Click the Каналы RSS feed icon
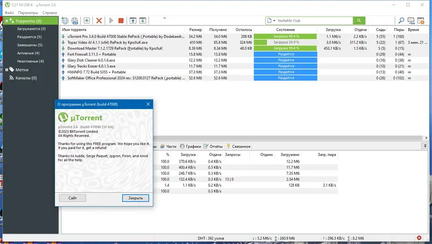The image size is (432, 244). pos(11,78)
